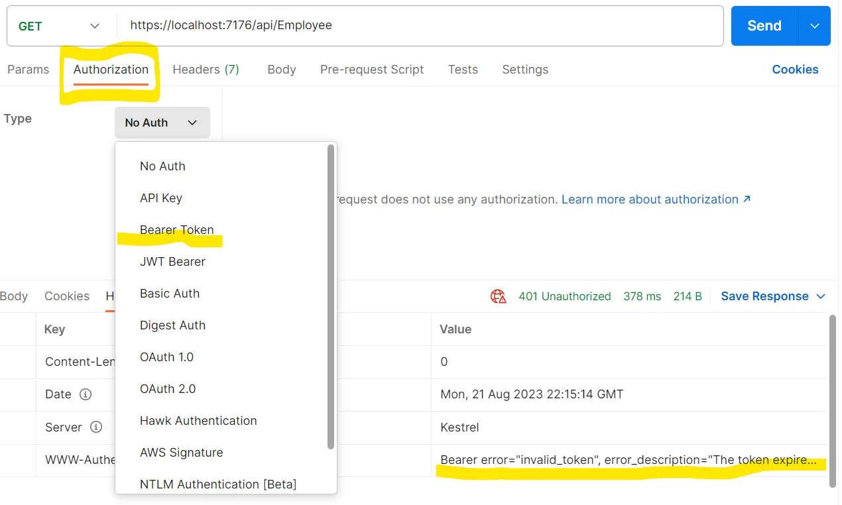
Task: Open Learn more about authorization link
Action: (656, 199)
